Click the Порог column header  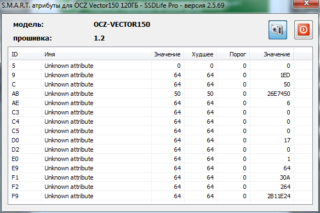(233, 54)
